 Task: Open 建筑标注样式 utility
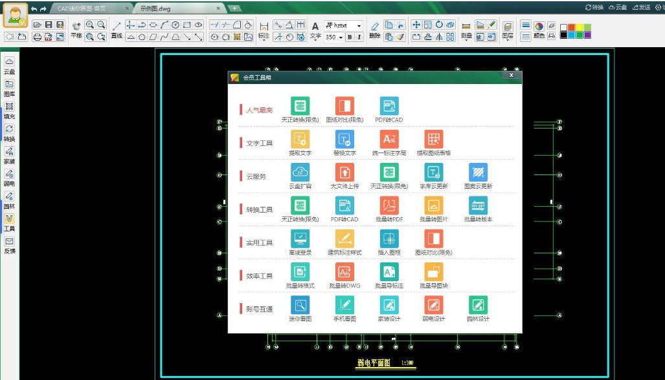tap(344, 242)
